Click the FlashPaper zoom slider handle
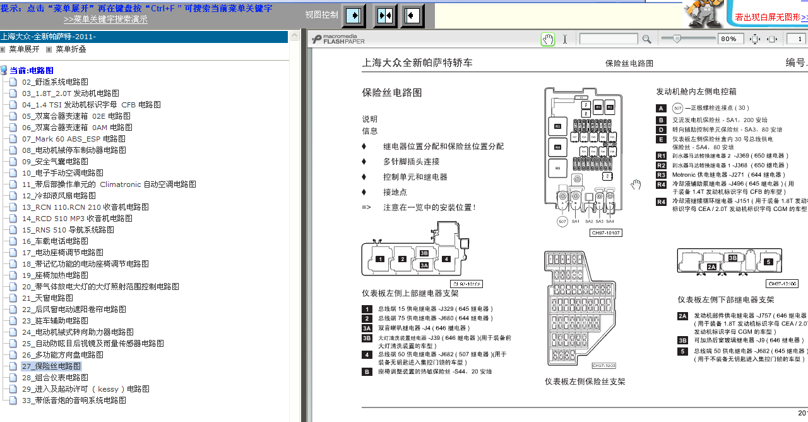808x422 pixels. coord(677,39)
